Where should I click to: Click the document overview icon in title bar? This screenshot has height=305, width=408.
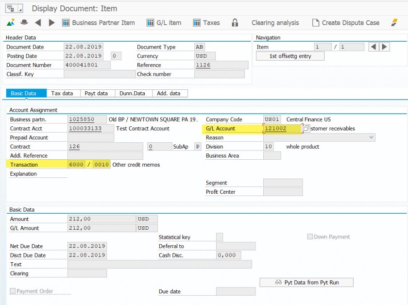coord(11,8)
